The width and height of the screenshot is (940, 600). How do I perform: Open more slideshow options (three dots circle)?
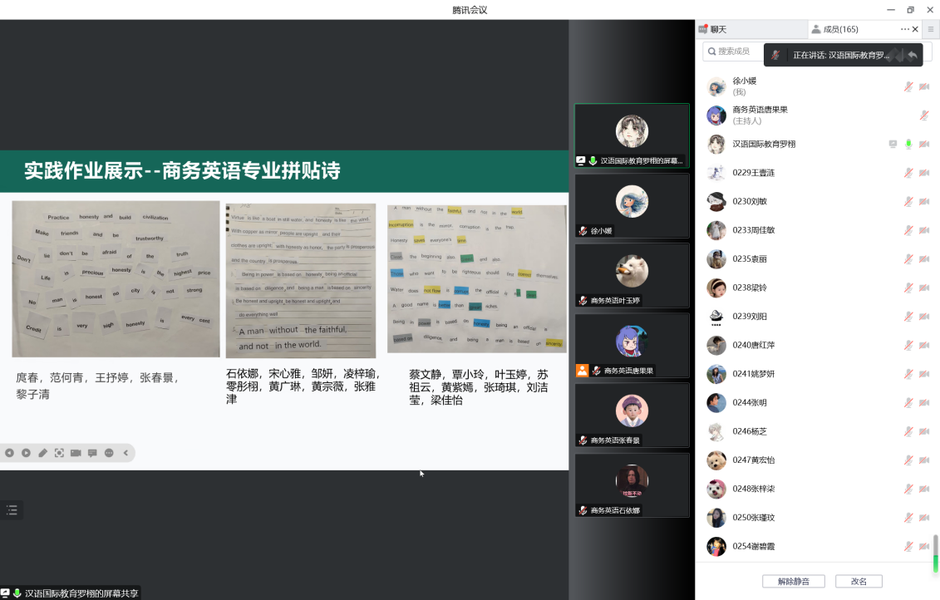pos(109,453)
